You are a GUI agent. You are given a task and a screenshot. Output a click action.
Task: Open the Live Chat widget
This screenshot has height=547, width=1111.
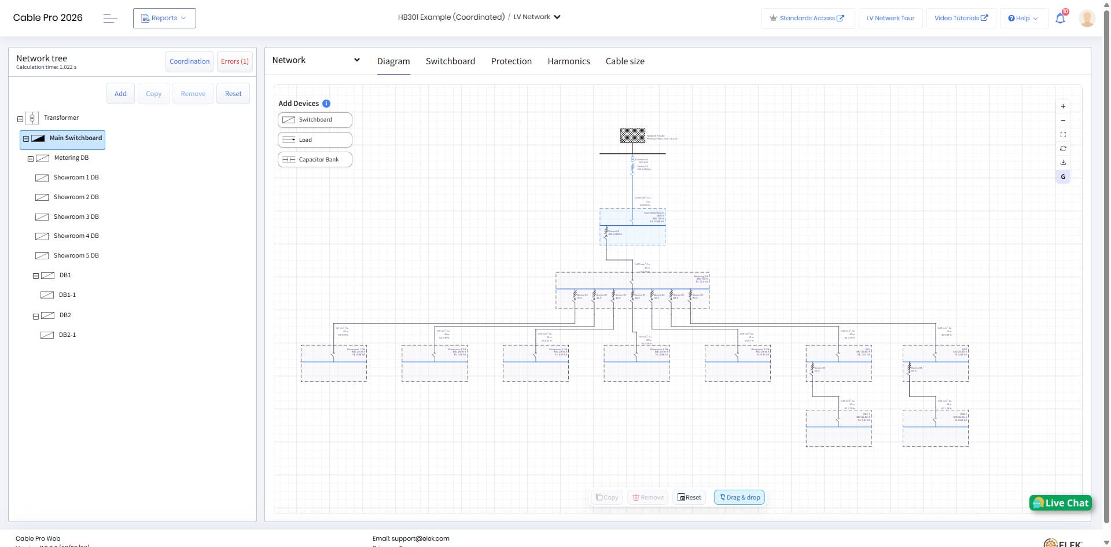tap(1061, 503)
